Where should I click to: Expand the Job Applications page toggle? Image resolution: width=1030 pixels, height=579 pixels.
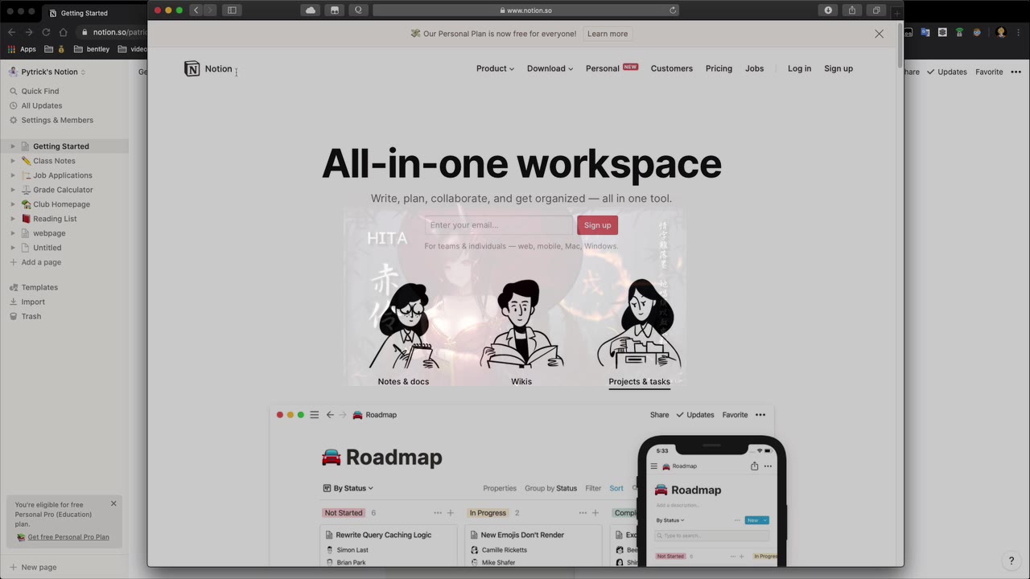pos(12,175)
